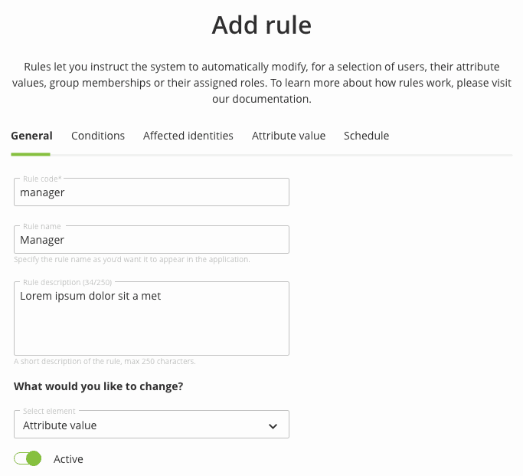Viewport: 523px width, 476px height.
Task: Go to the Affected identities tab
Action: pyautogui.click(x=188, y=136)
